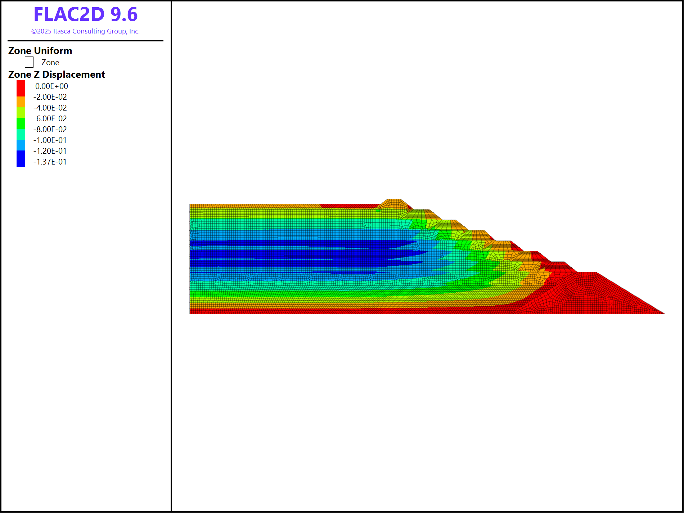The image size is (684, 513).
Task: Click the -6.00E-02 legend value
Action: point(50,119)
